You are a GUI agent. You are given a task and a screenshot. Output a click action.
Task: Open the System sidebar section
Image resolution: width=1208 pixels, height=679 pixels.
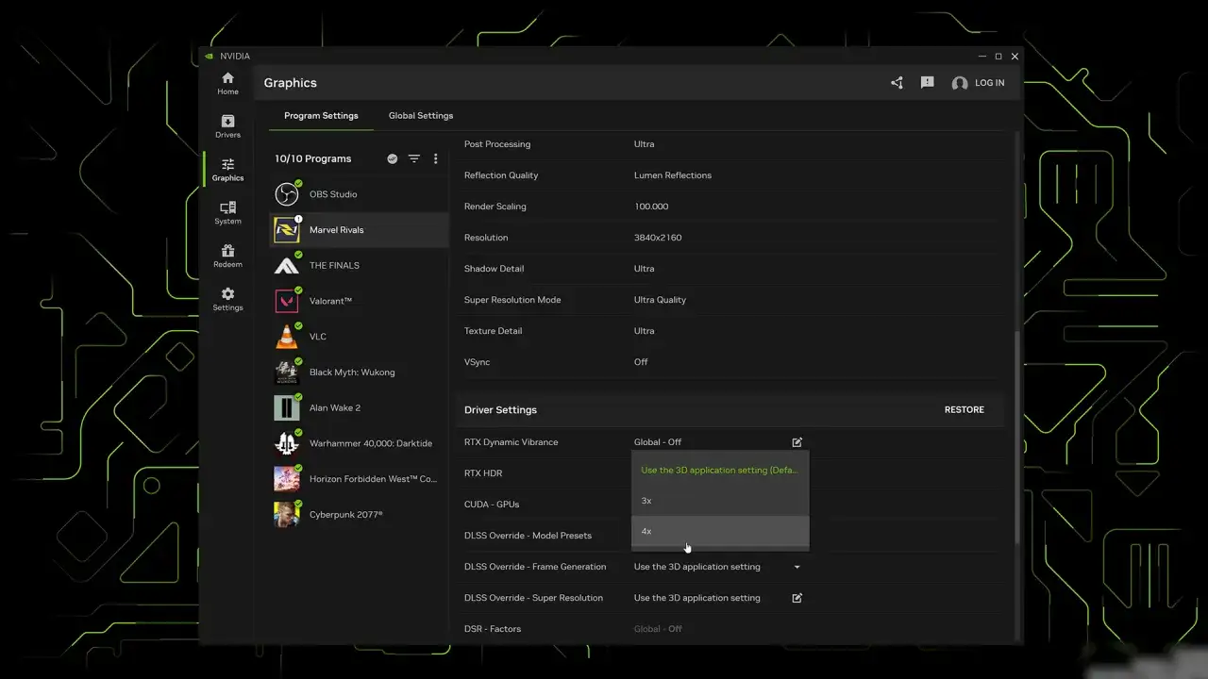coord(227,213)
